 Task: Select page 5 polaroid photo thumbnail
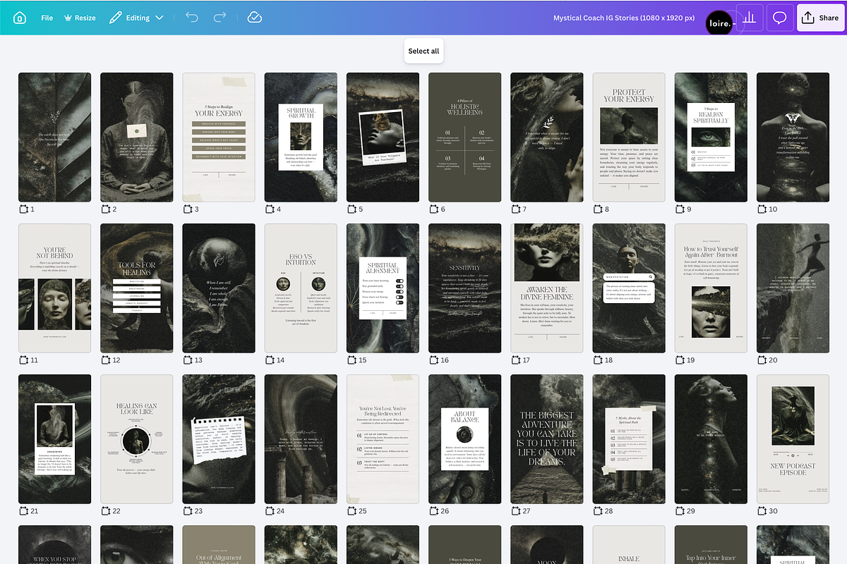coord(383,137)
